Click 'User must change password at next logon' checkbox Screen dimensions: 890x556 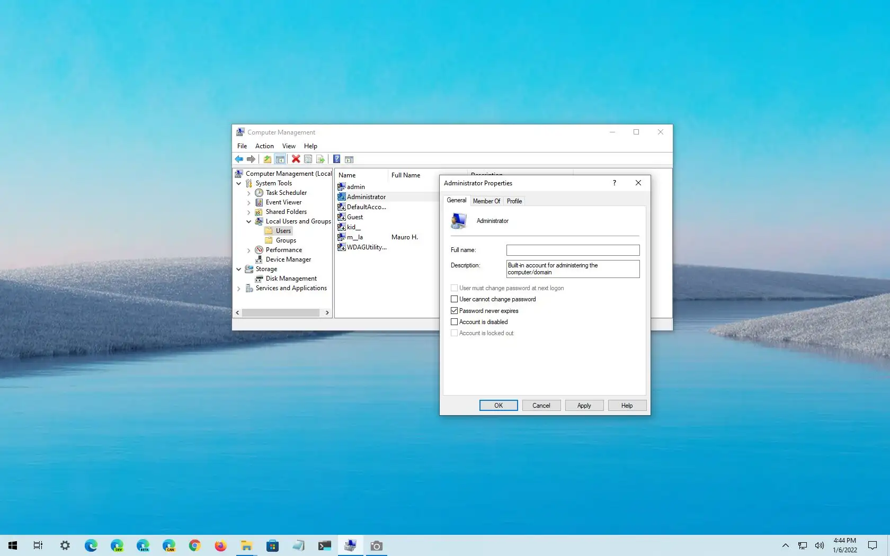click(454, 288)
